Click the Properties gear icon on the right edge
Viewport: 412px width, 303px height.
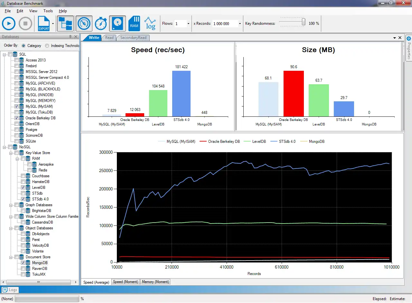point(409,39)
